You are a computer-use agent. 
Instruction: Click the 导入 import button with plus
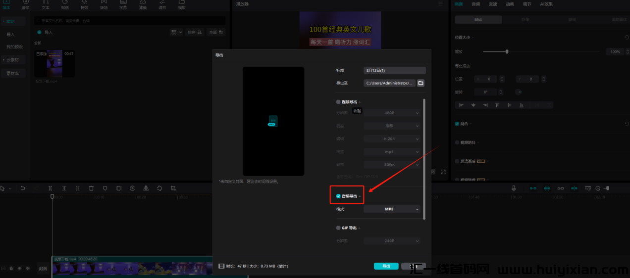[45, 32]
